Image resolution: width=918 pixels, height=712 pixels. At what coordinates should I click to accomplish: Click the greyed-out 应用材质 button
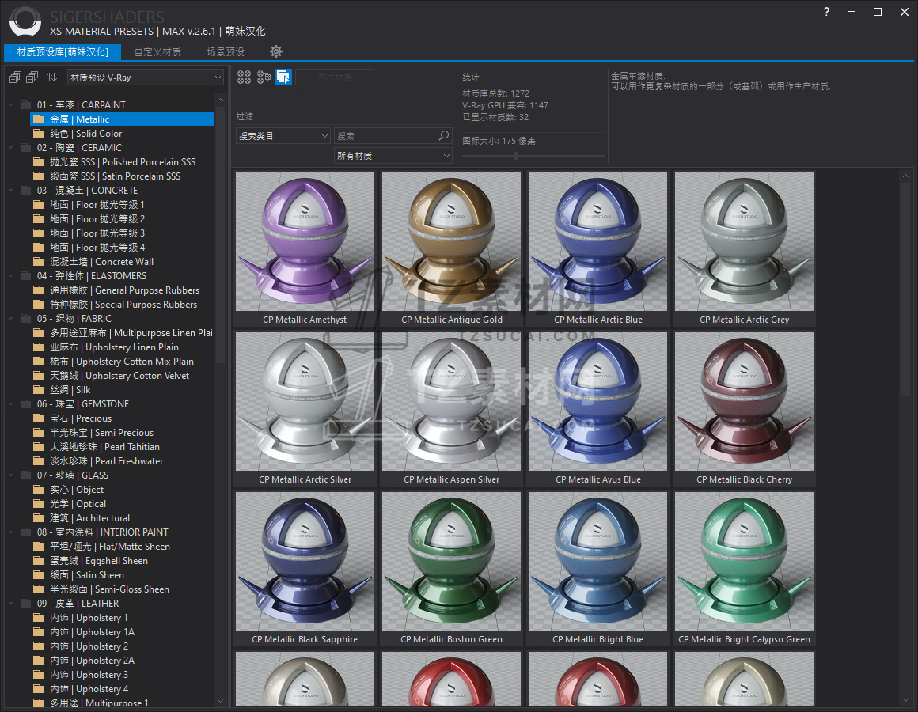[x=335, y=78]
